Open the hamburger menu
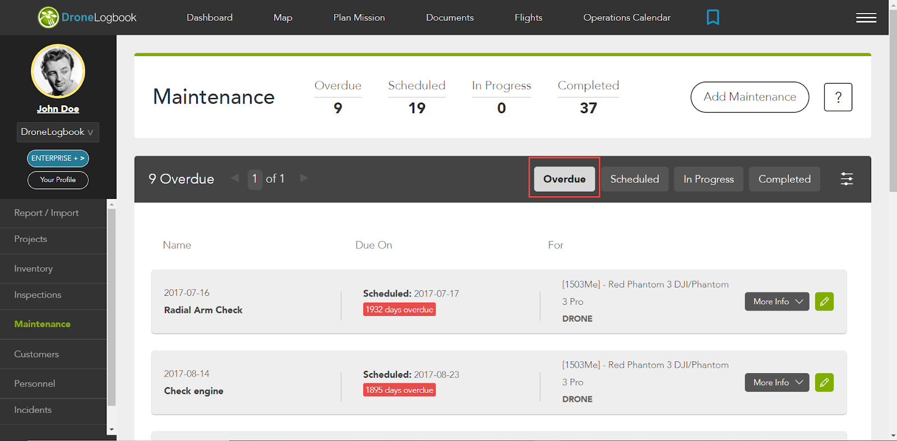The image size is (897, 441). coord(866,18)
